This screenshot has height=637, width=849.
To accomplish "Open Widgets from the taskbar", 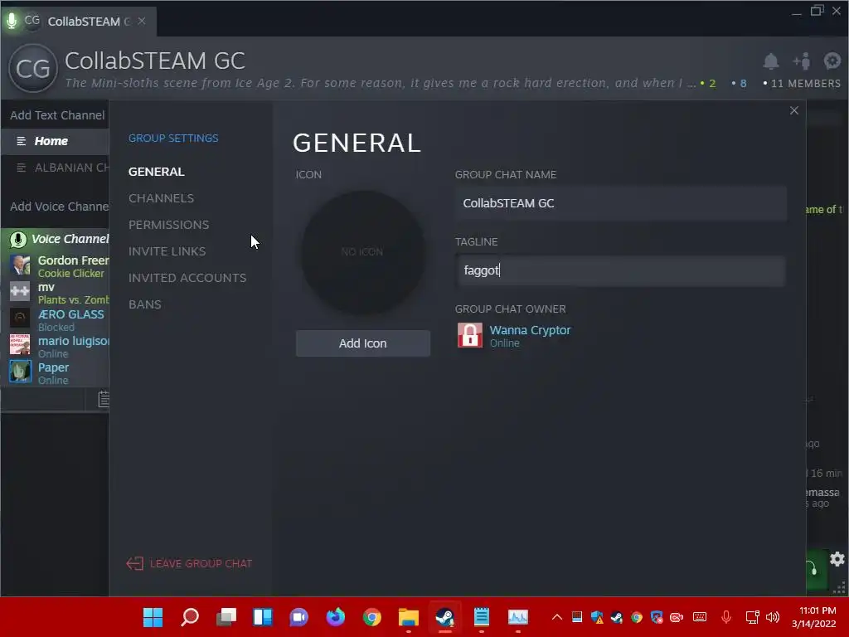I will (x=263, y=617).
